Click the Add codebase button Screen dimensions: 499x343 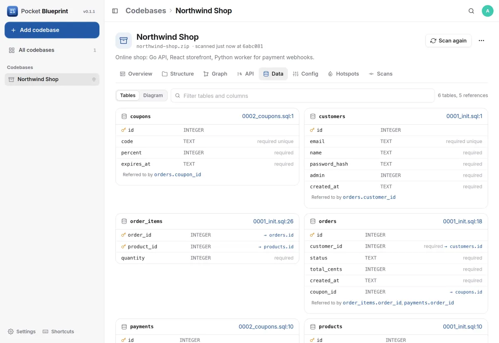(52, 30)
